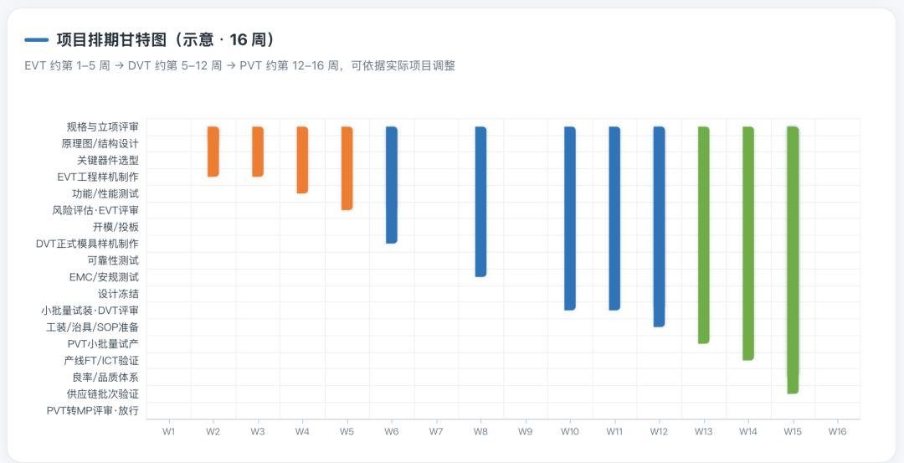Select the W4 week axis label
The width and height of the screenshot is (904, 463).
pos(302,430)
